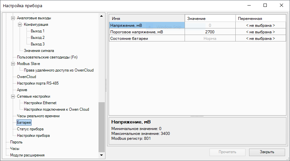Select Часы реального времени item

coord(38,116)
